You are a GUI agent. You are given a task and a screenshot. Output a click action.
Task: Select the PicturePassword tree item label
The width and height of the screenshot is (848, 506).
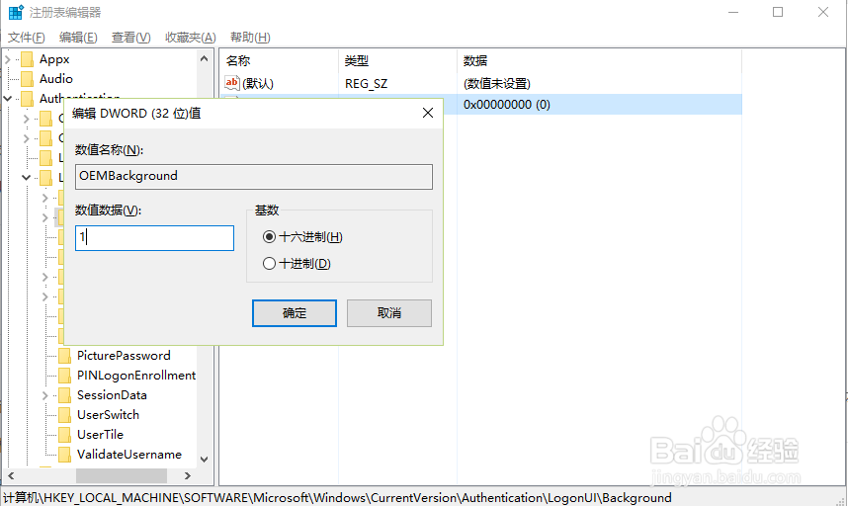click(x=124, y=356)
